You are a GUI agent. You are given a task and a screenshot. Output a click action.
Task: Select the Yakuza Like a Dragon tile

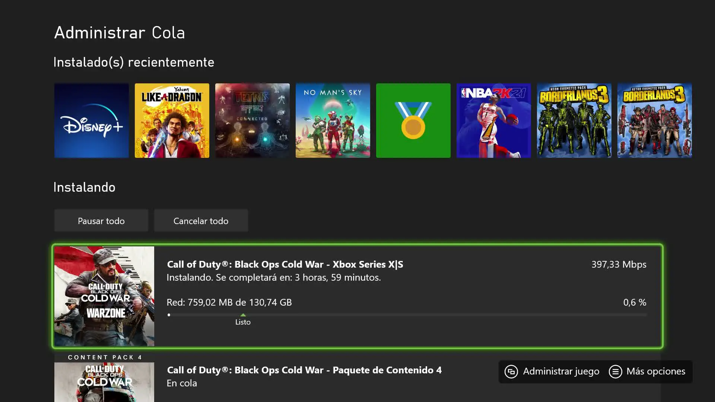[x=172, y=121]
